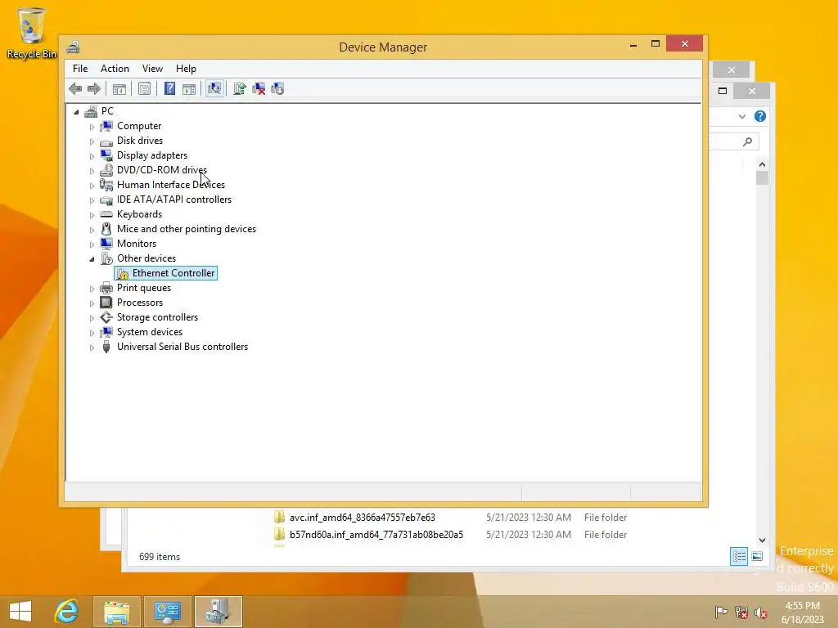
Task: Select the Ethernet Controller device
Action: click(x=165, y=273)
